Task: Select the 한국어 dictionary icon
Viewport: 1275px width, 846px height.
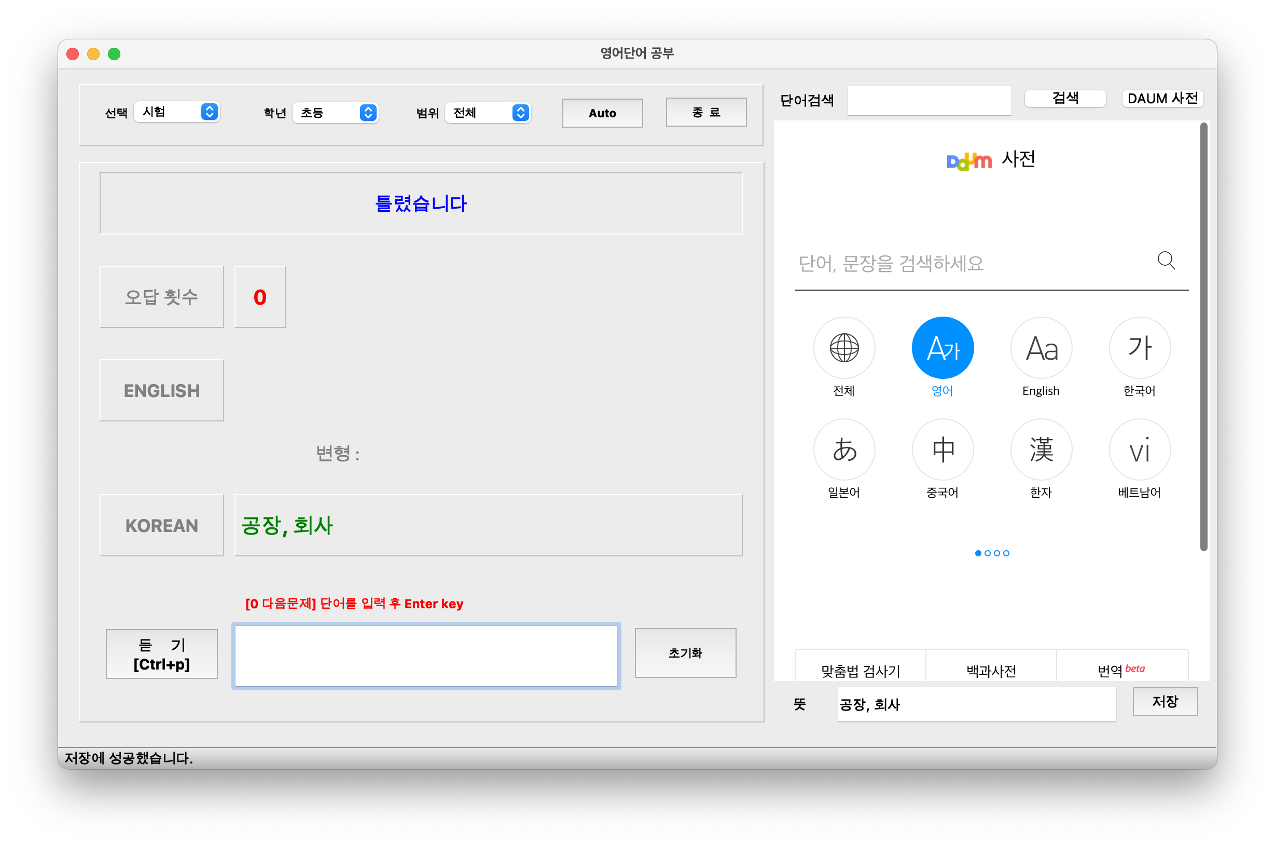Action: pos(1139,347)
